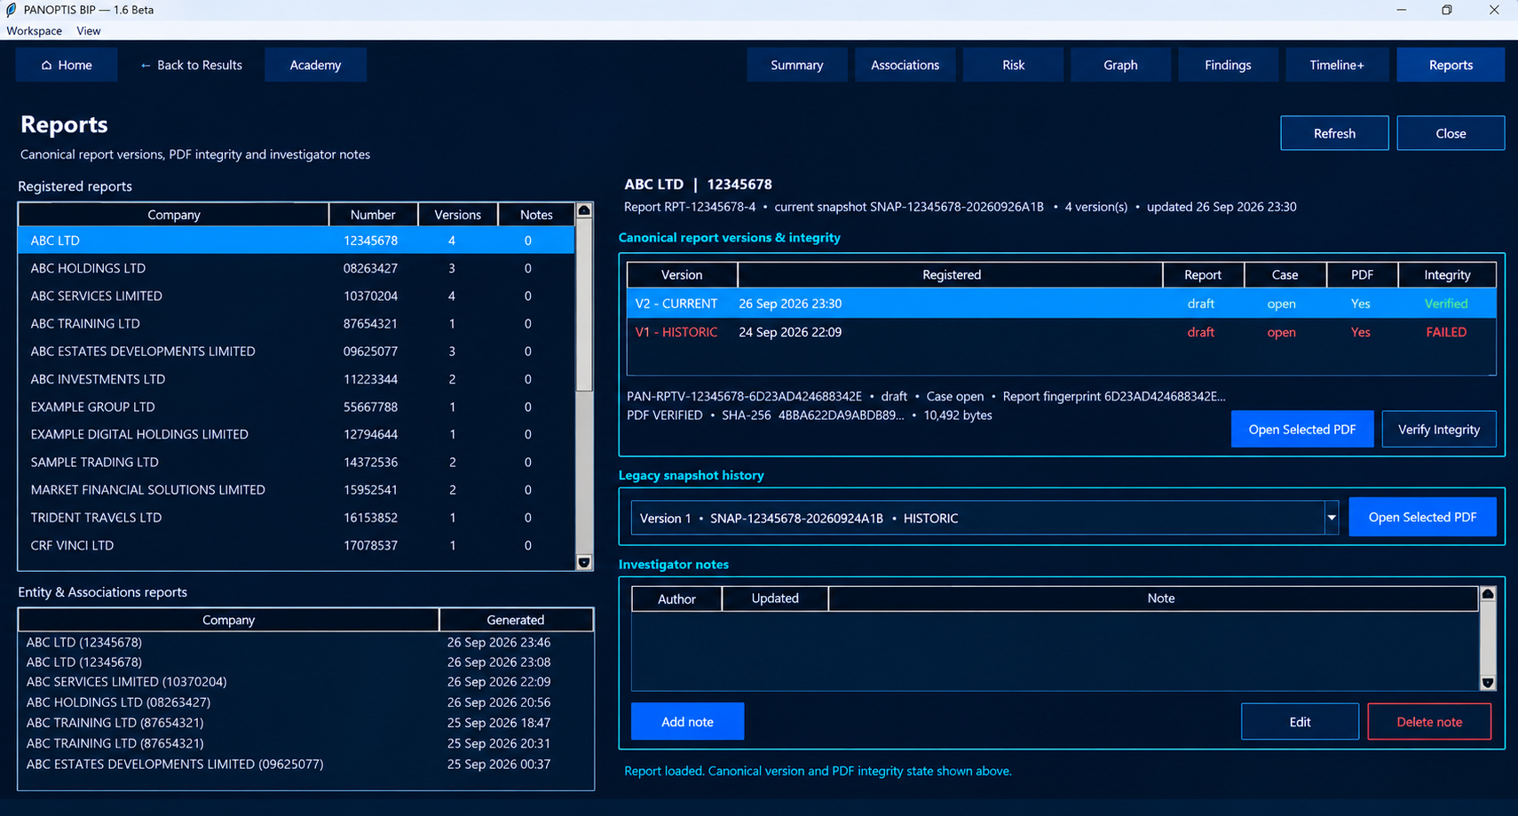Edit the selected investigator note
This screenshot has height=816, width=1518.
click(x=1300, y=722)
